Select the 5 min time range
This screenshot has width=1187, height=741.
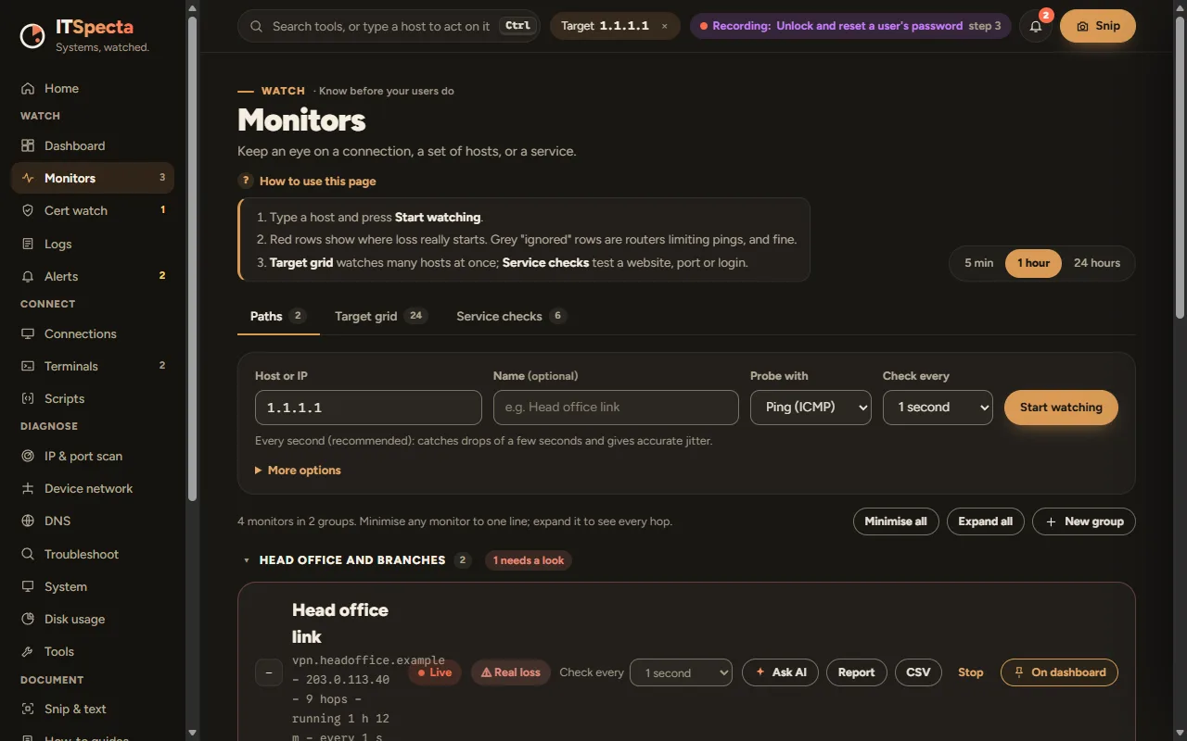pyautogui.click(x=978, y=263)
